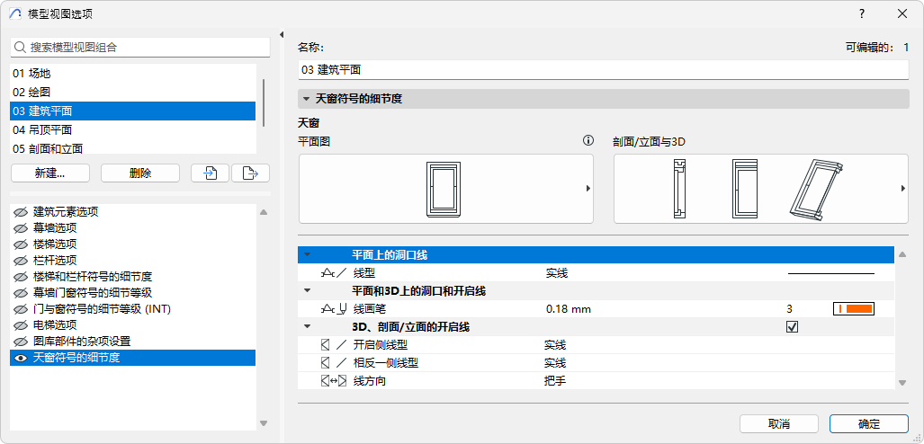Viewport: 924px width, 444px height.
Task: Click the Archicad logo in title bar
Action: [16, 14]
